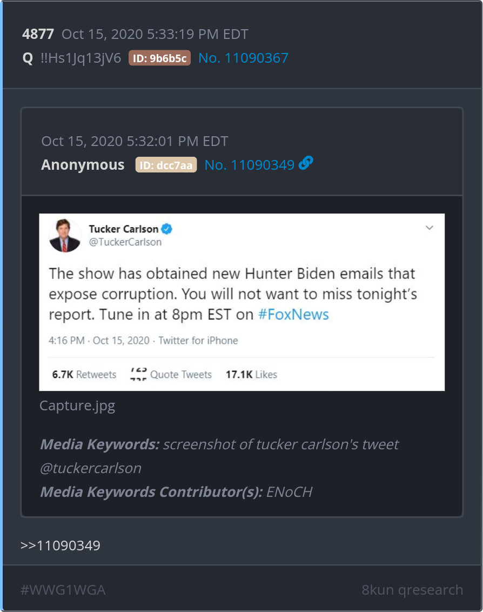
Task: Click the #FoxNews hashtag
Action: (293, 315)
